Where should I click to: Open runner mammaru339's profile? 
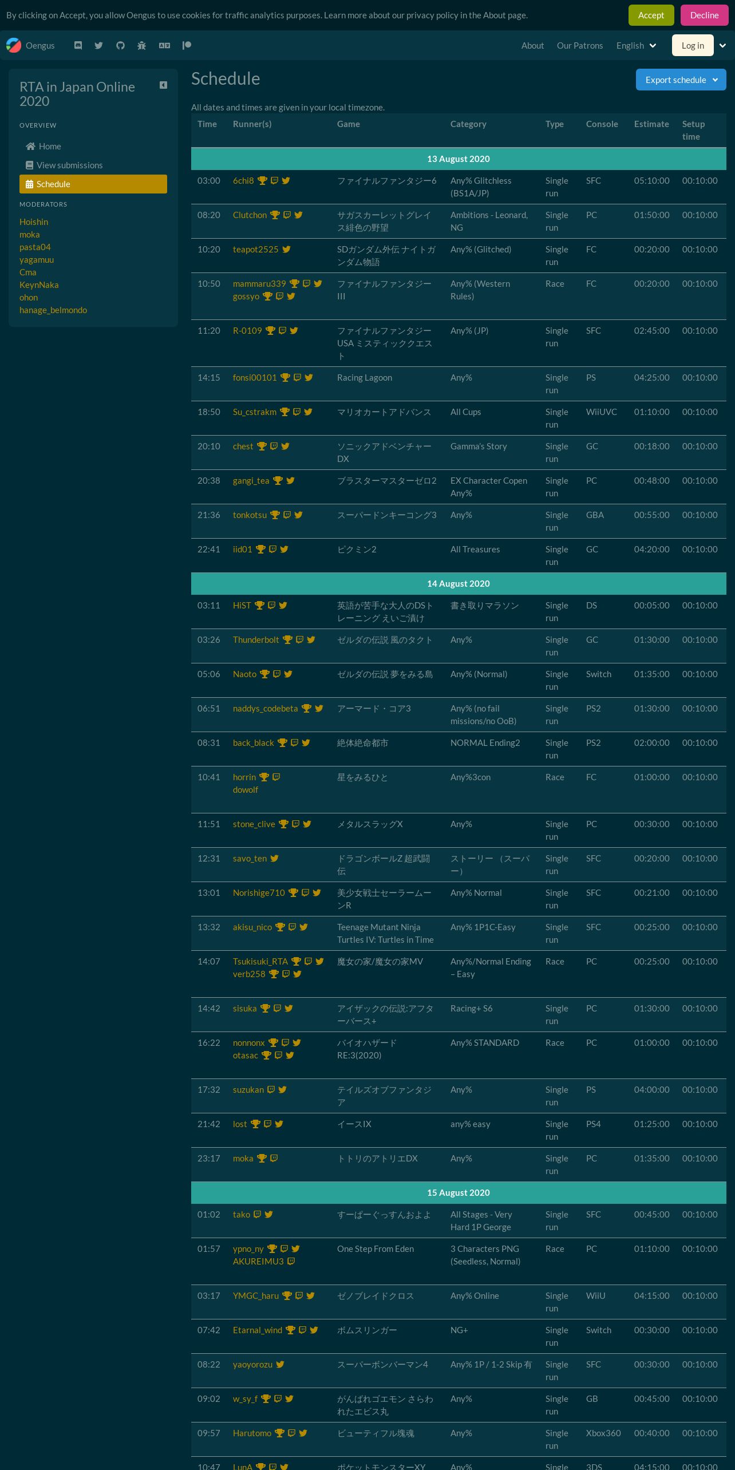point(259,283)
